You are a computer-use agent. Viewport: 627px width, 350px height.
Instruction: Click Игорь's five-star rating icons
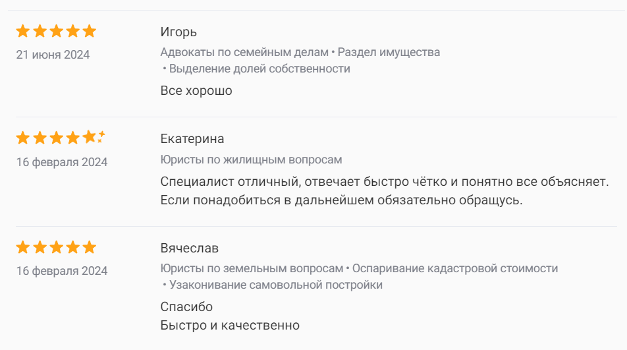tap(56, 31)
